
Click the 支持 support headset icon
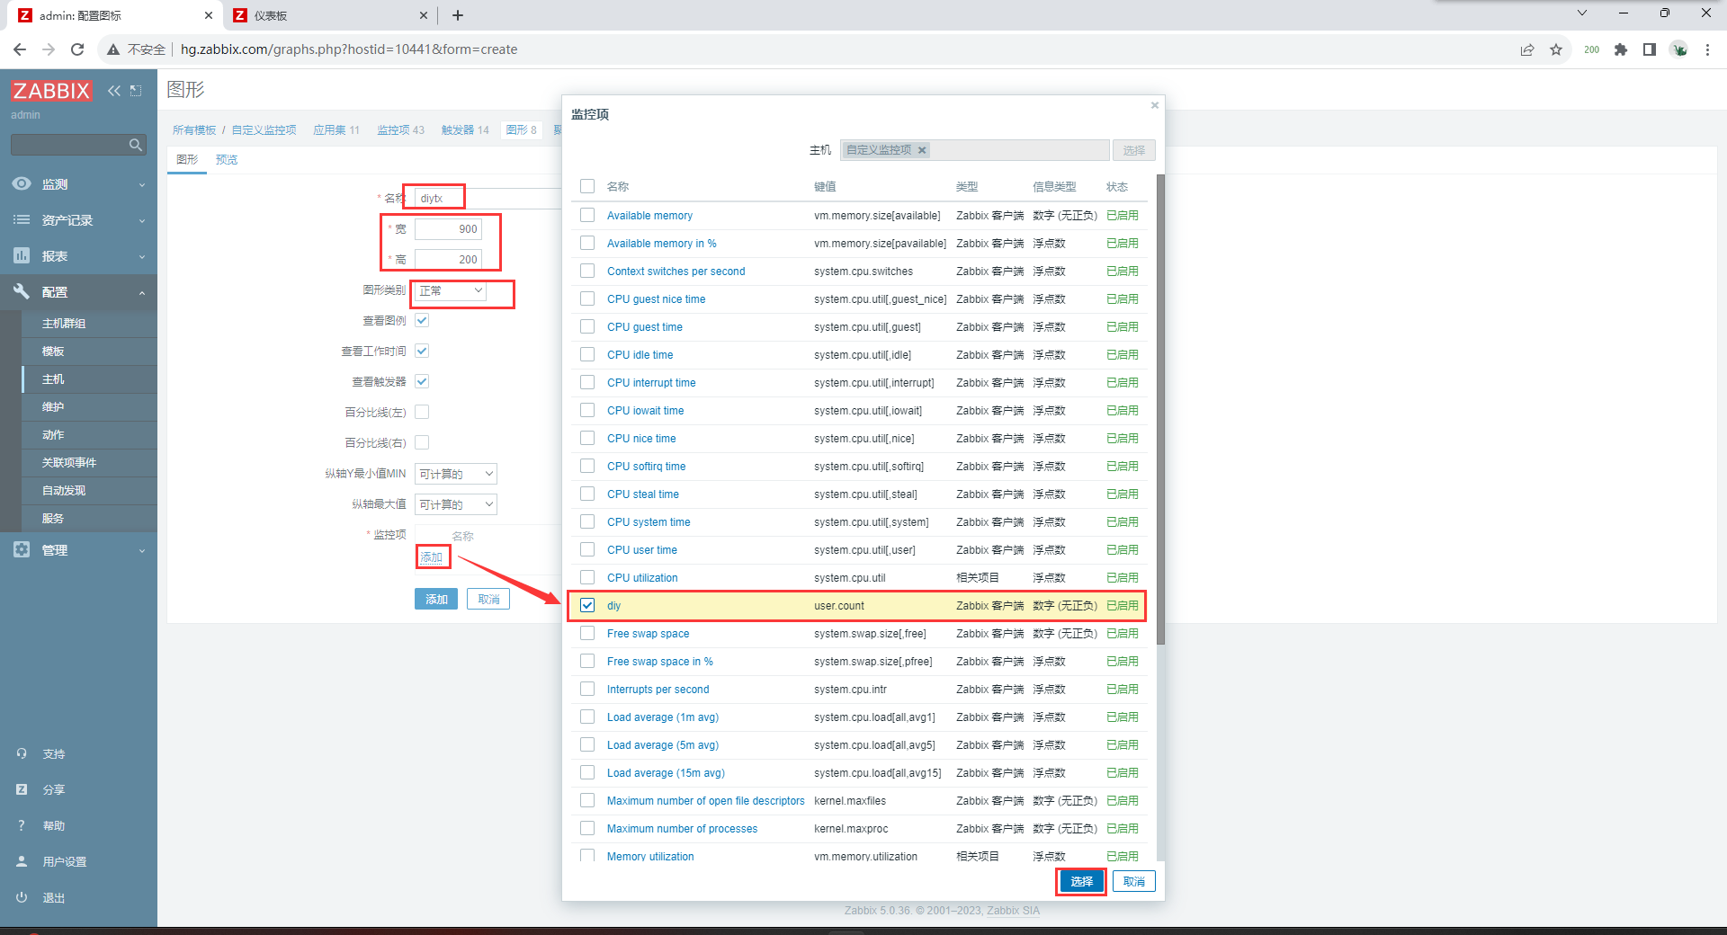(x=22, y=753)
